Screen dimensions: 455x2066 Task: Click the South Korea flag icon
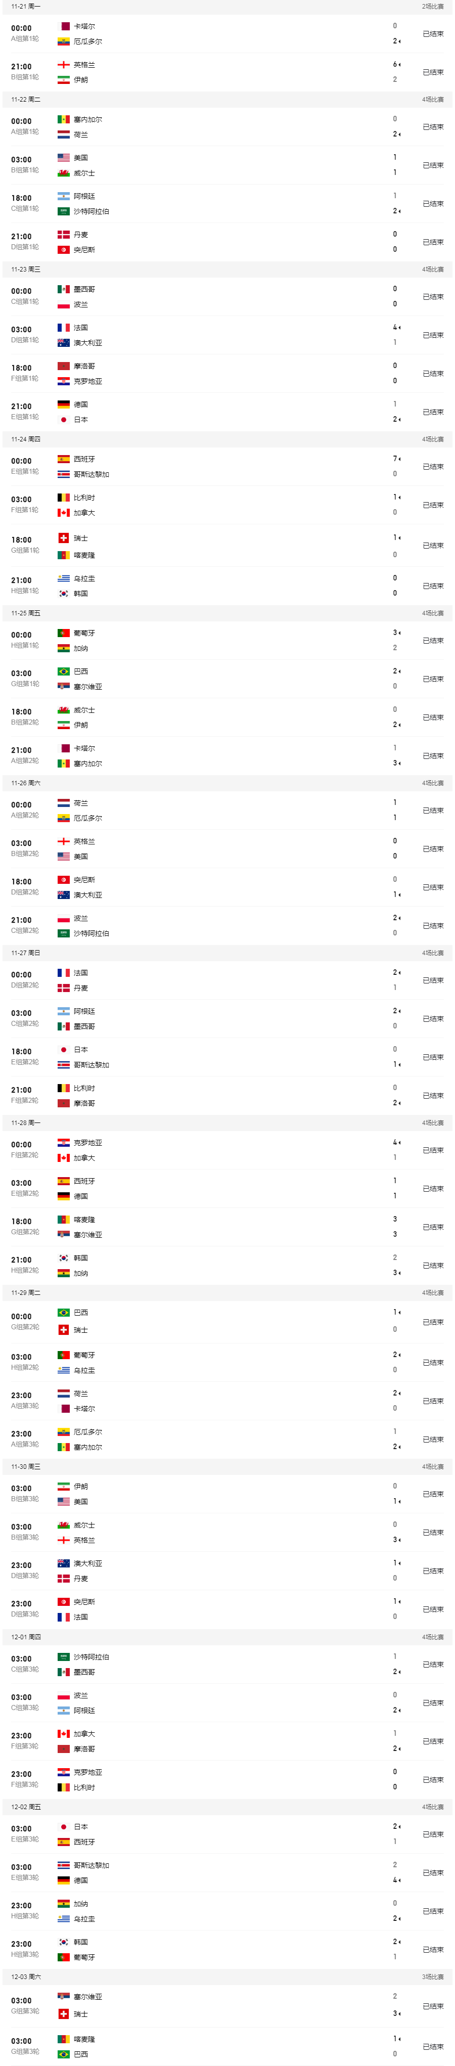click(63, 594)
